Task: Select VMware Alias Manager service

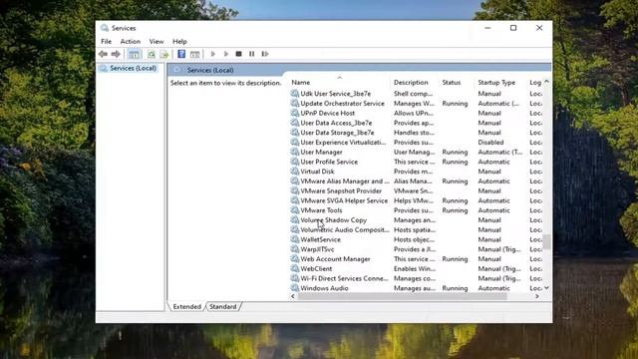Action: (416, 181)
